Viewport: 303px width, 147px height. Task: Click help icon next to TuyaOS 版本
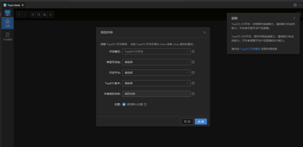point(193,83)
